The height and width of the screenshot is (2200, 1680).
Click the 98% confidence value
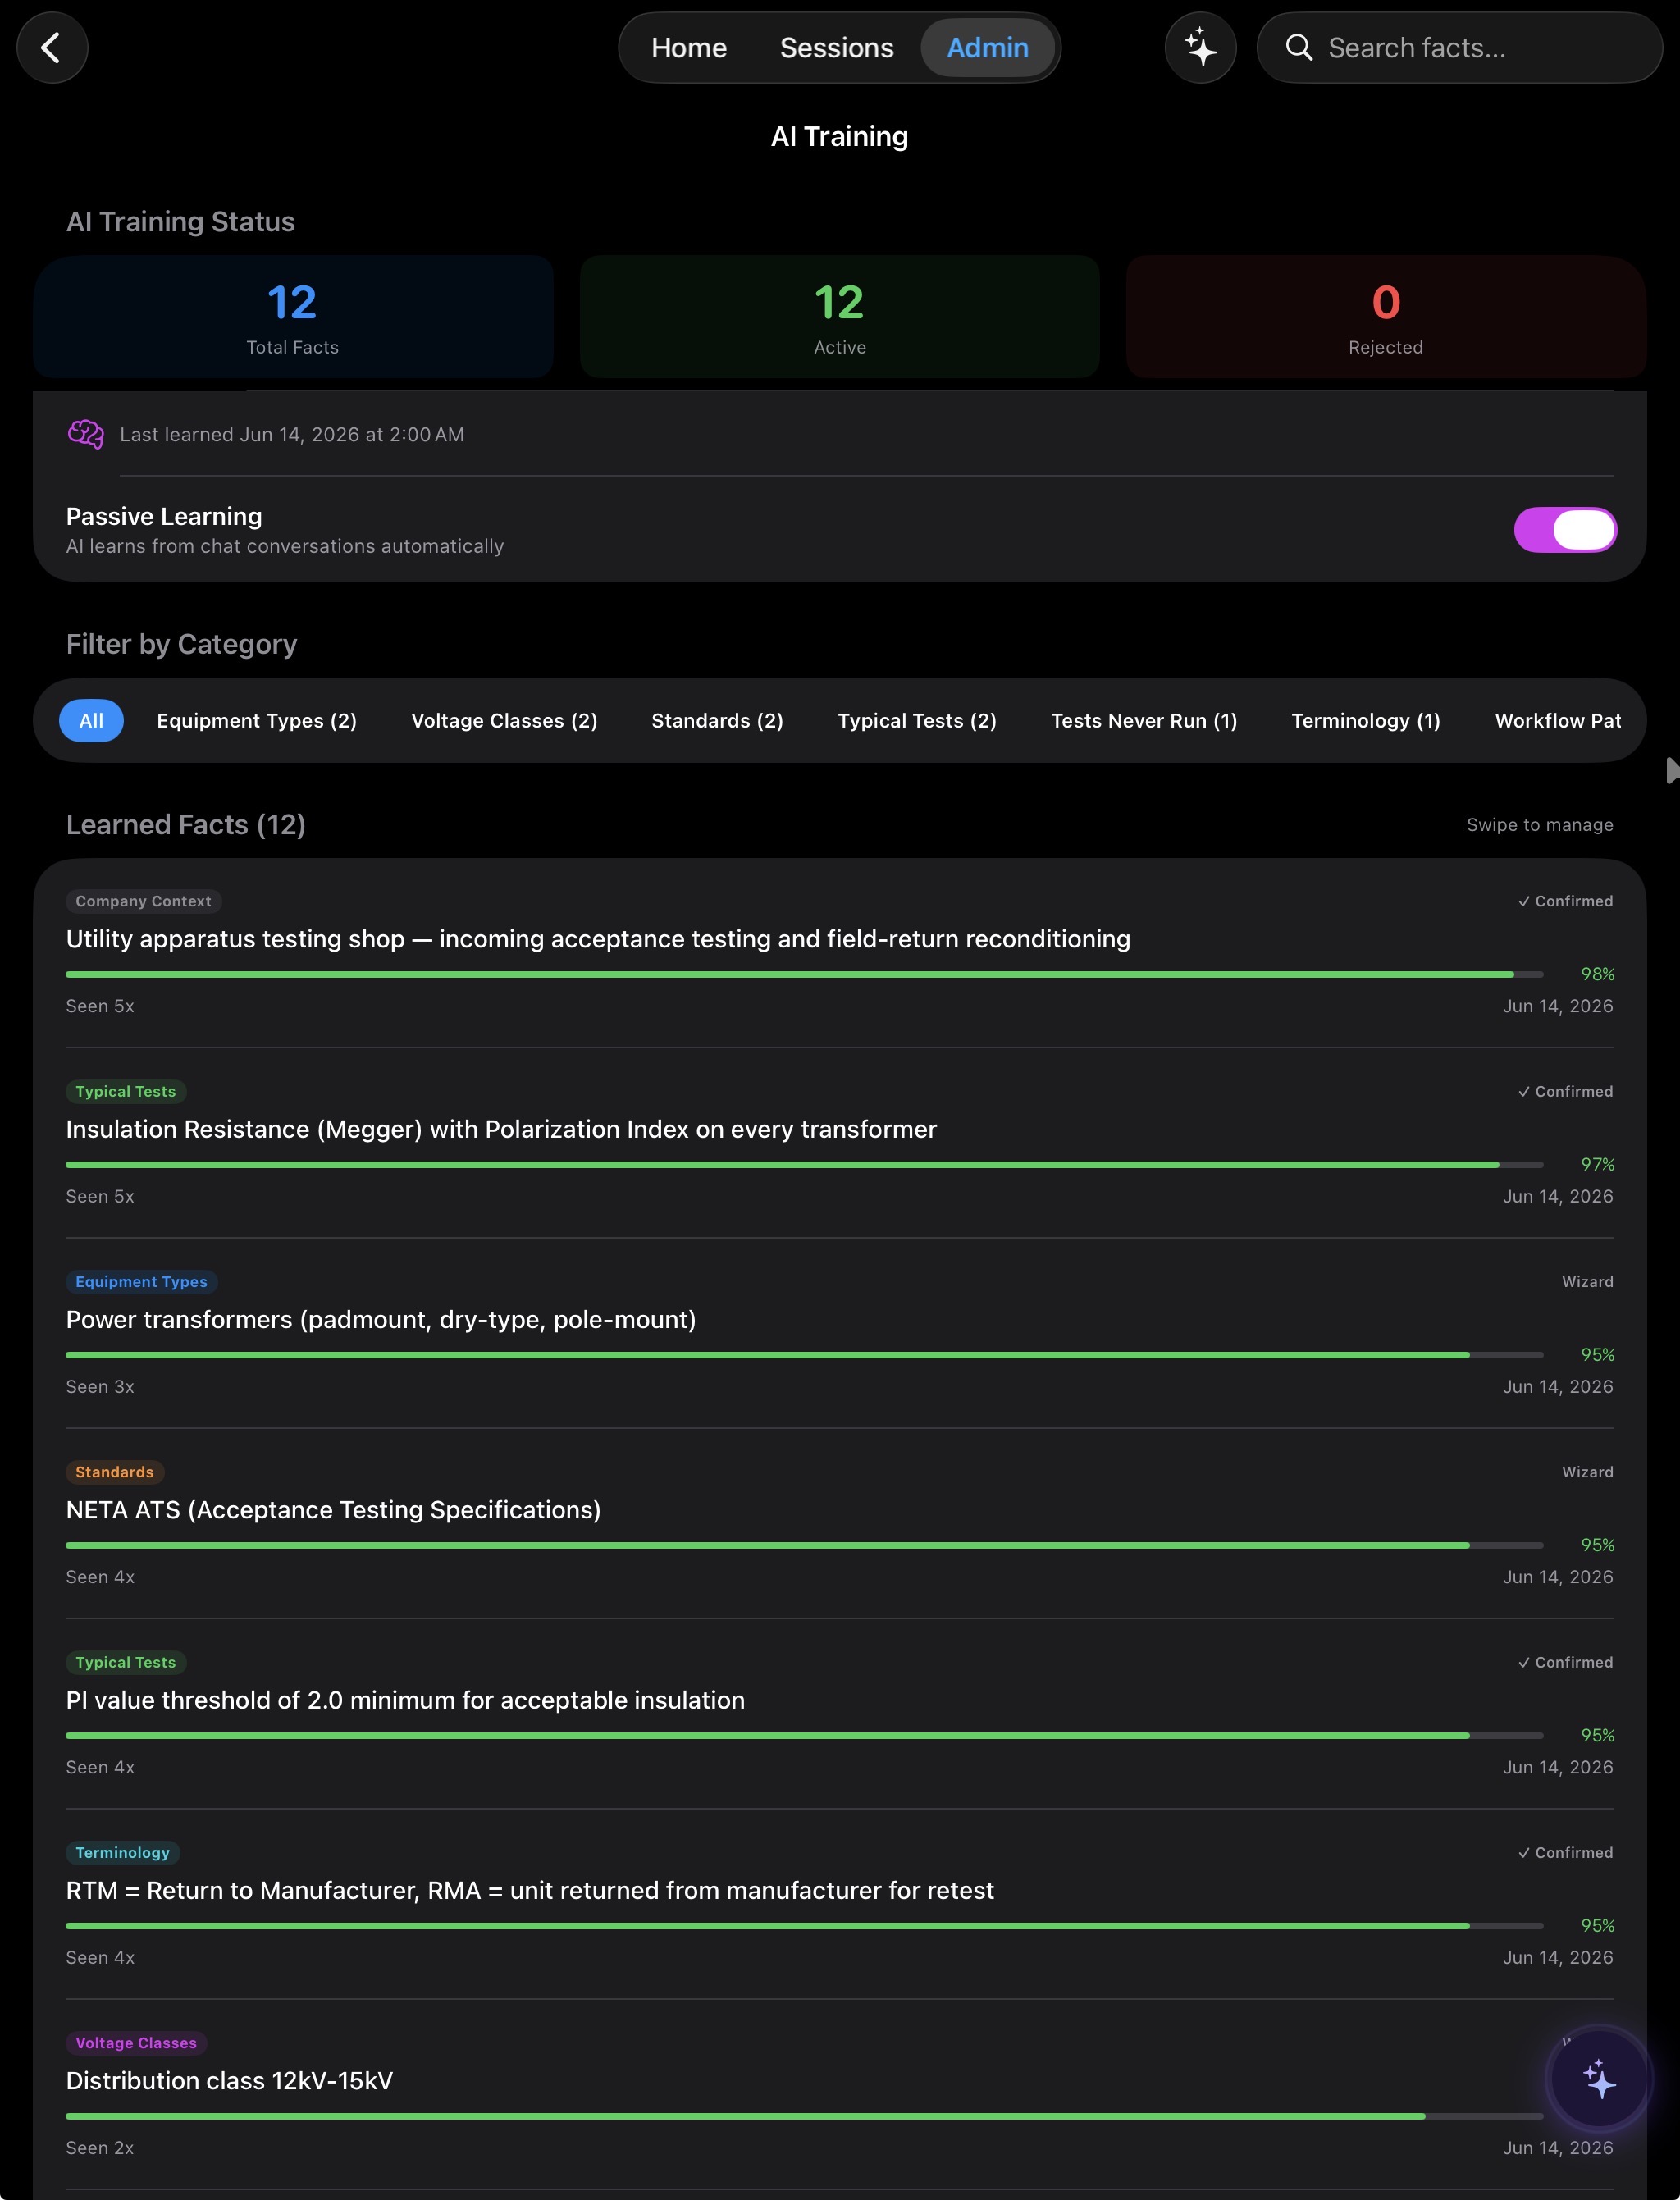coord(1597,974)
